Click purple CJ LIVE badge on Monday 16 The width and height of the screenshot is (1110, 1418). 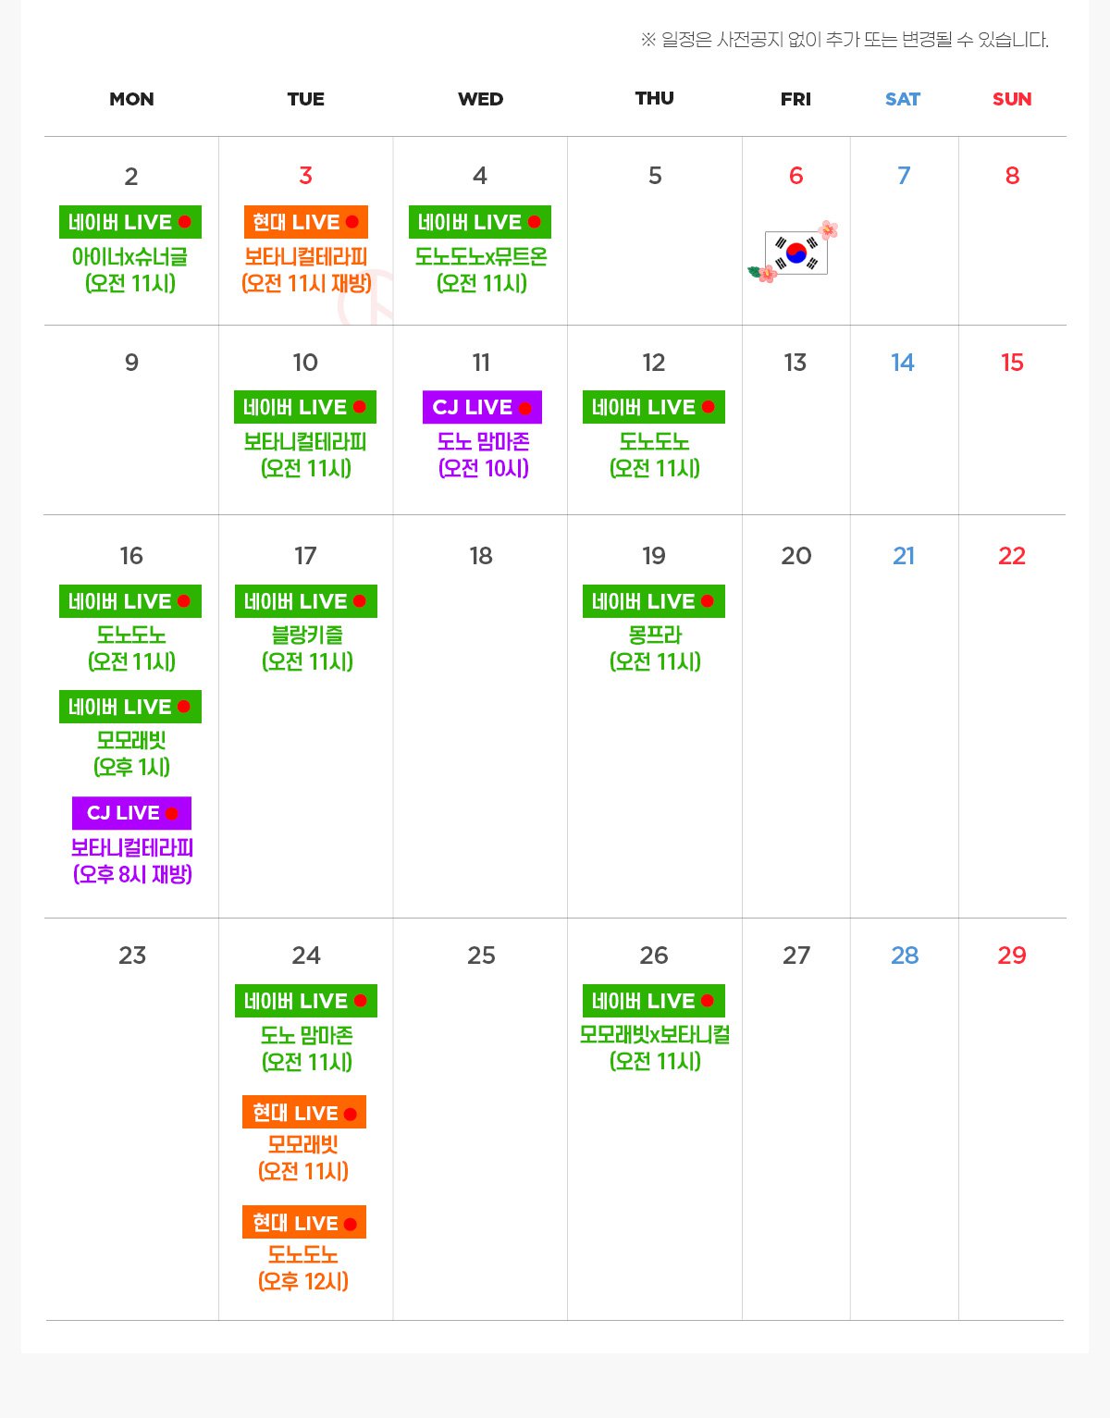pos(131,813)
